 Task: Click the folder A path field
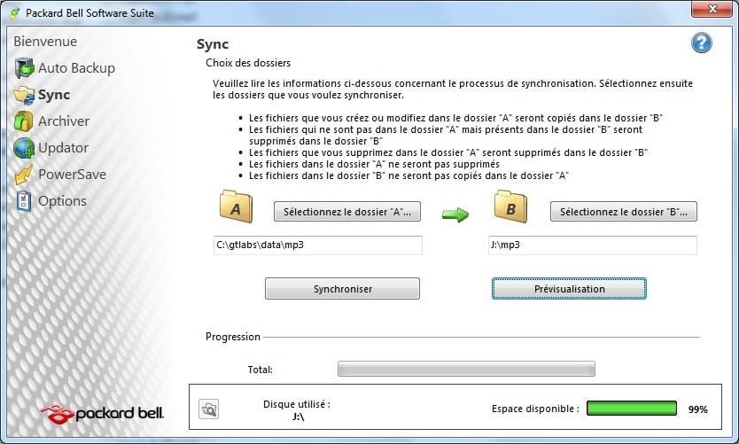pyautogui.click(x=317, y=245)
